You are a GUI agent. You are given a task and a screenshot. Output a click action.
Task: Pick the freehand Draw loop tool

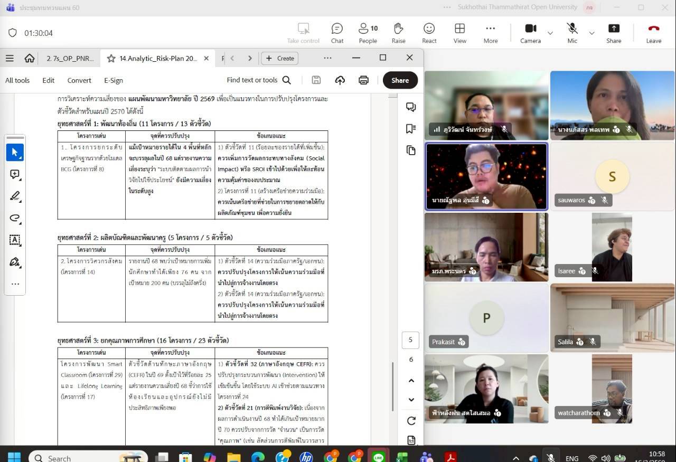tap(15, 218)
